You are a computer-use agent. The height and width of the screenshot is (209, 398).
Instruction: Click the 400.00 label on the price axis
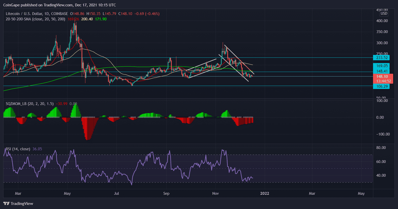pyautogui.click(x=382, y=21)
